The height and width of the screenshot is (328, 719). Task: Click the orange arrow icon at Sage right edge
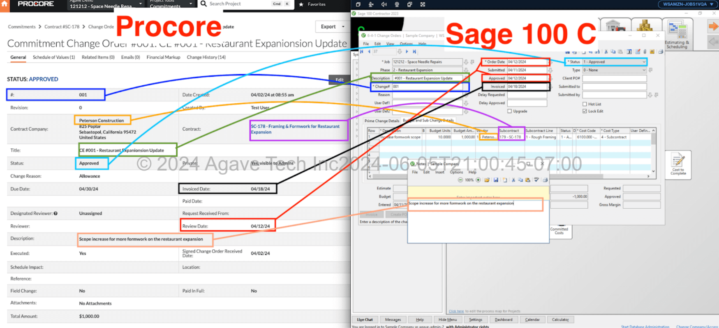coord(713,27)
